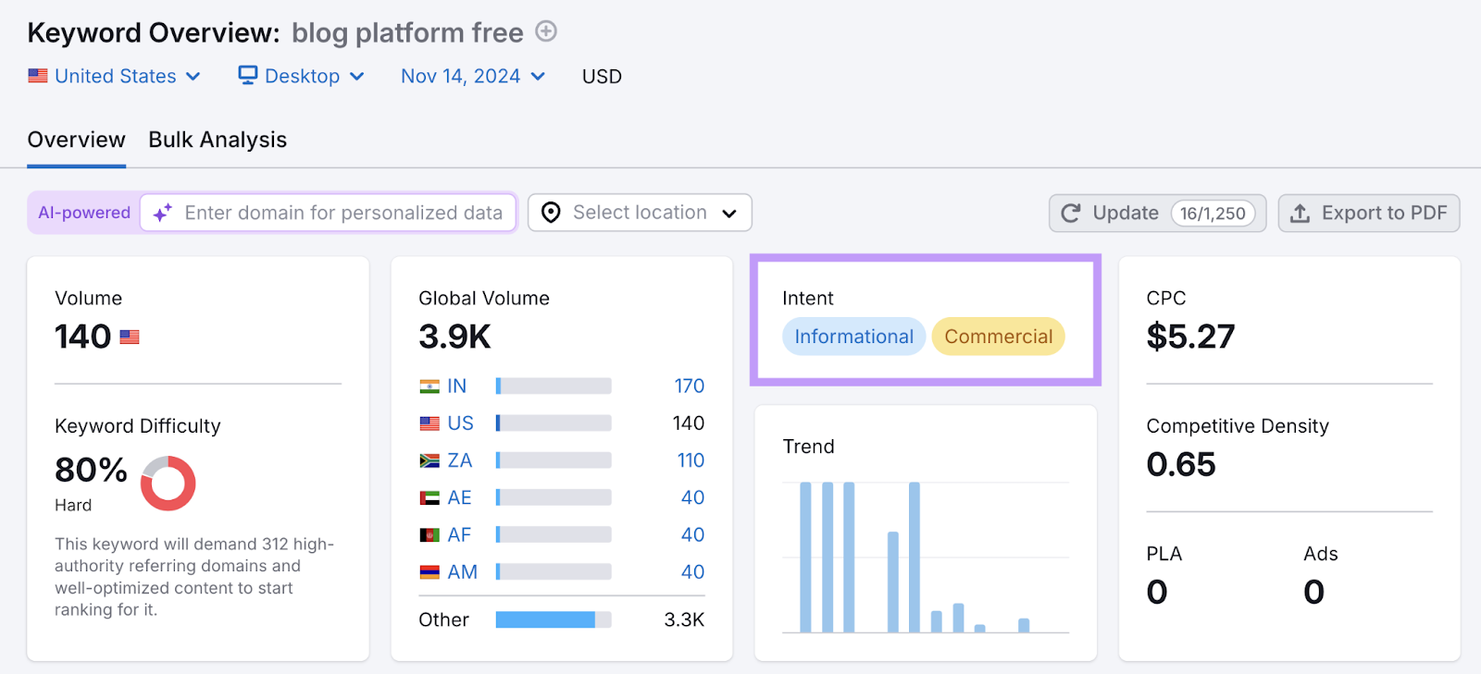Switch to the Bulk Analysis tab

click(x=218, y=140)
